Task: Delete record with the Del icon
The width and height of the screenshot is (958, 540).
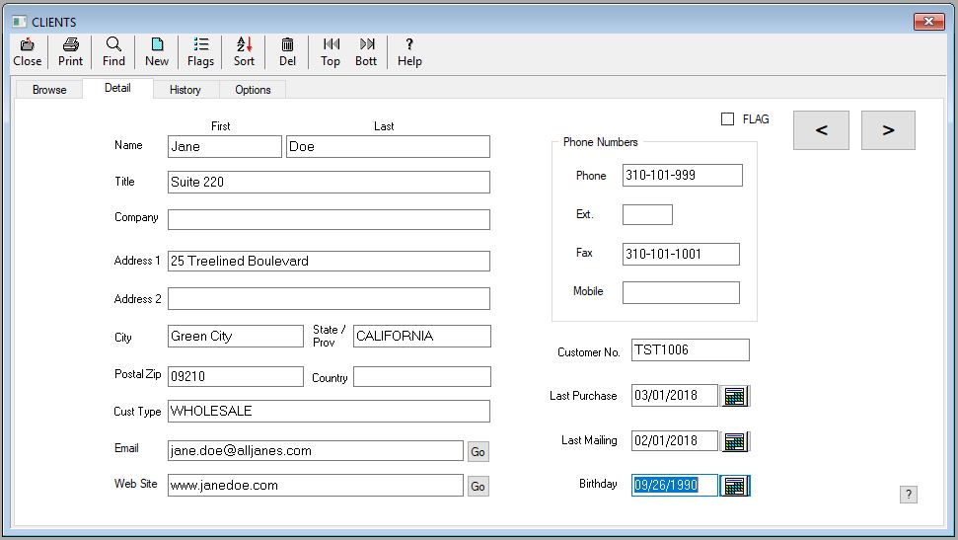Action: tap(287, 51)
